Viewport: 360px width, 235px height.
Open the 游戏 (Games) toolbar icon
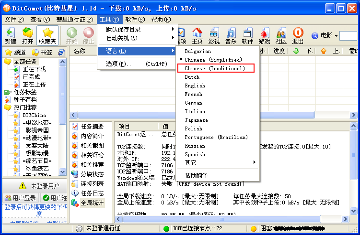tap(264, 36)
